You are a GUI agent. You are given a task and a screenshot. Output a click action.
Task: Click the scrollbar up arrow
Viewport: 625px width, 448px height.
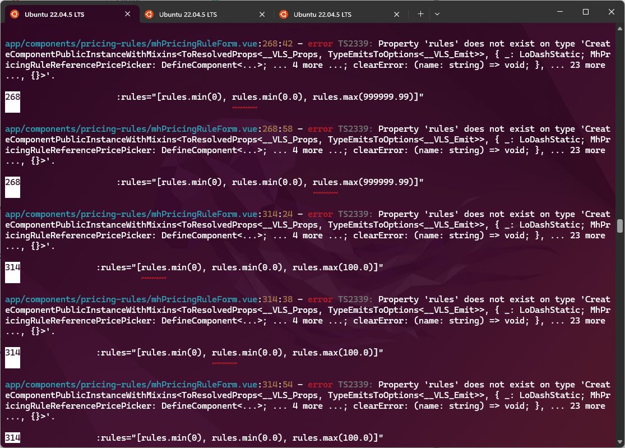point(620,29)
